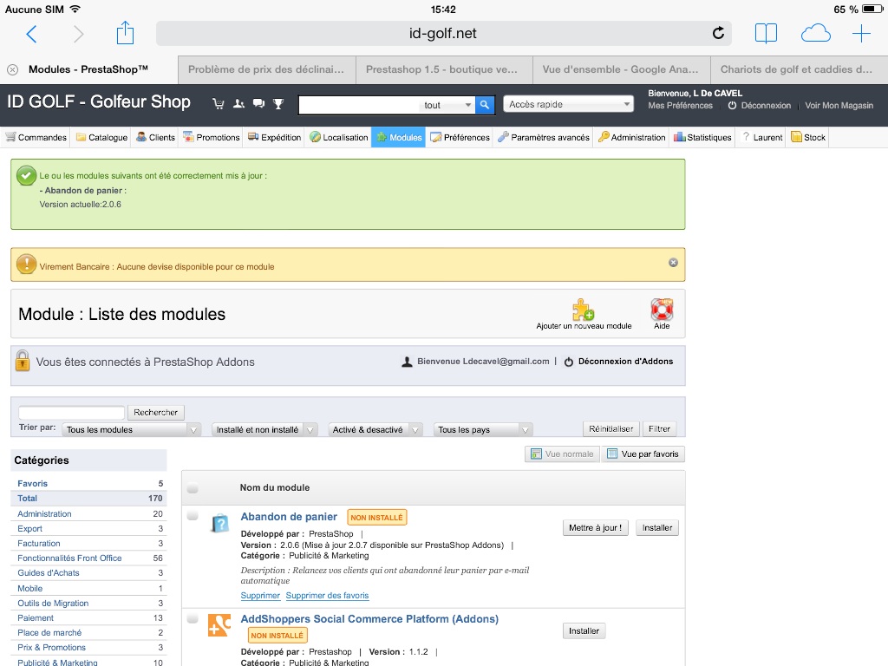
Task: Open the Commandes menu
Action: pos(36,138)
